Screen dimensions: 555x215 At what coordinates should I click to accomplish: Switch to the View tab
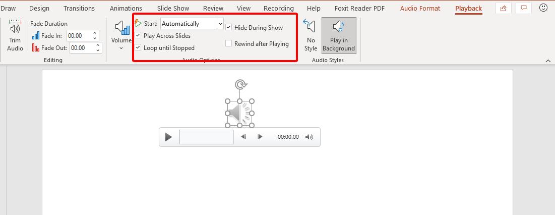click(x=243, y=8)
